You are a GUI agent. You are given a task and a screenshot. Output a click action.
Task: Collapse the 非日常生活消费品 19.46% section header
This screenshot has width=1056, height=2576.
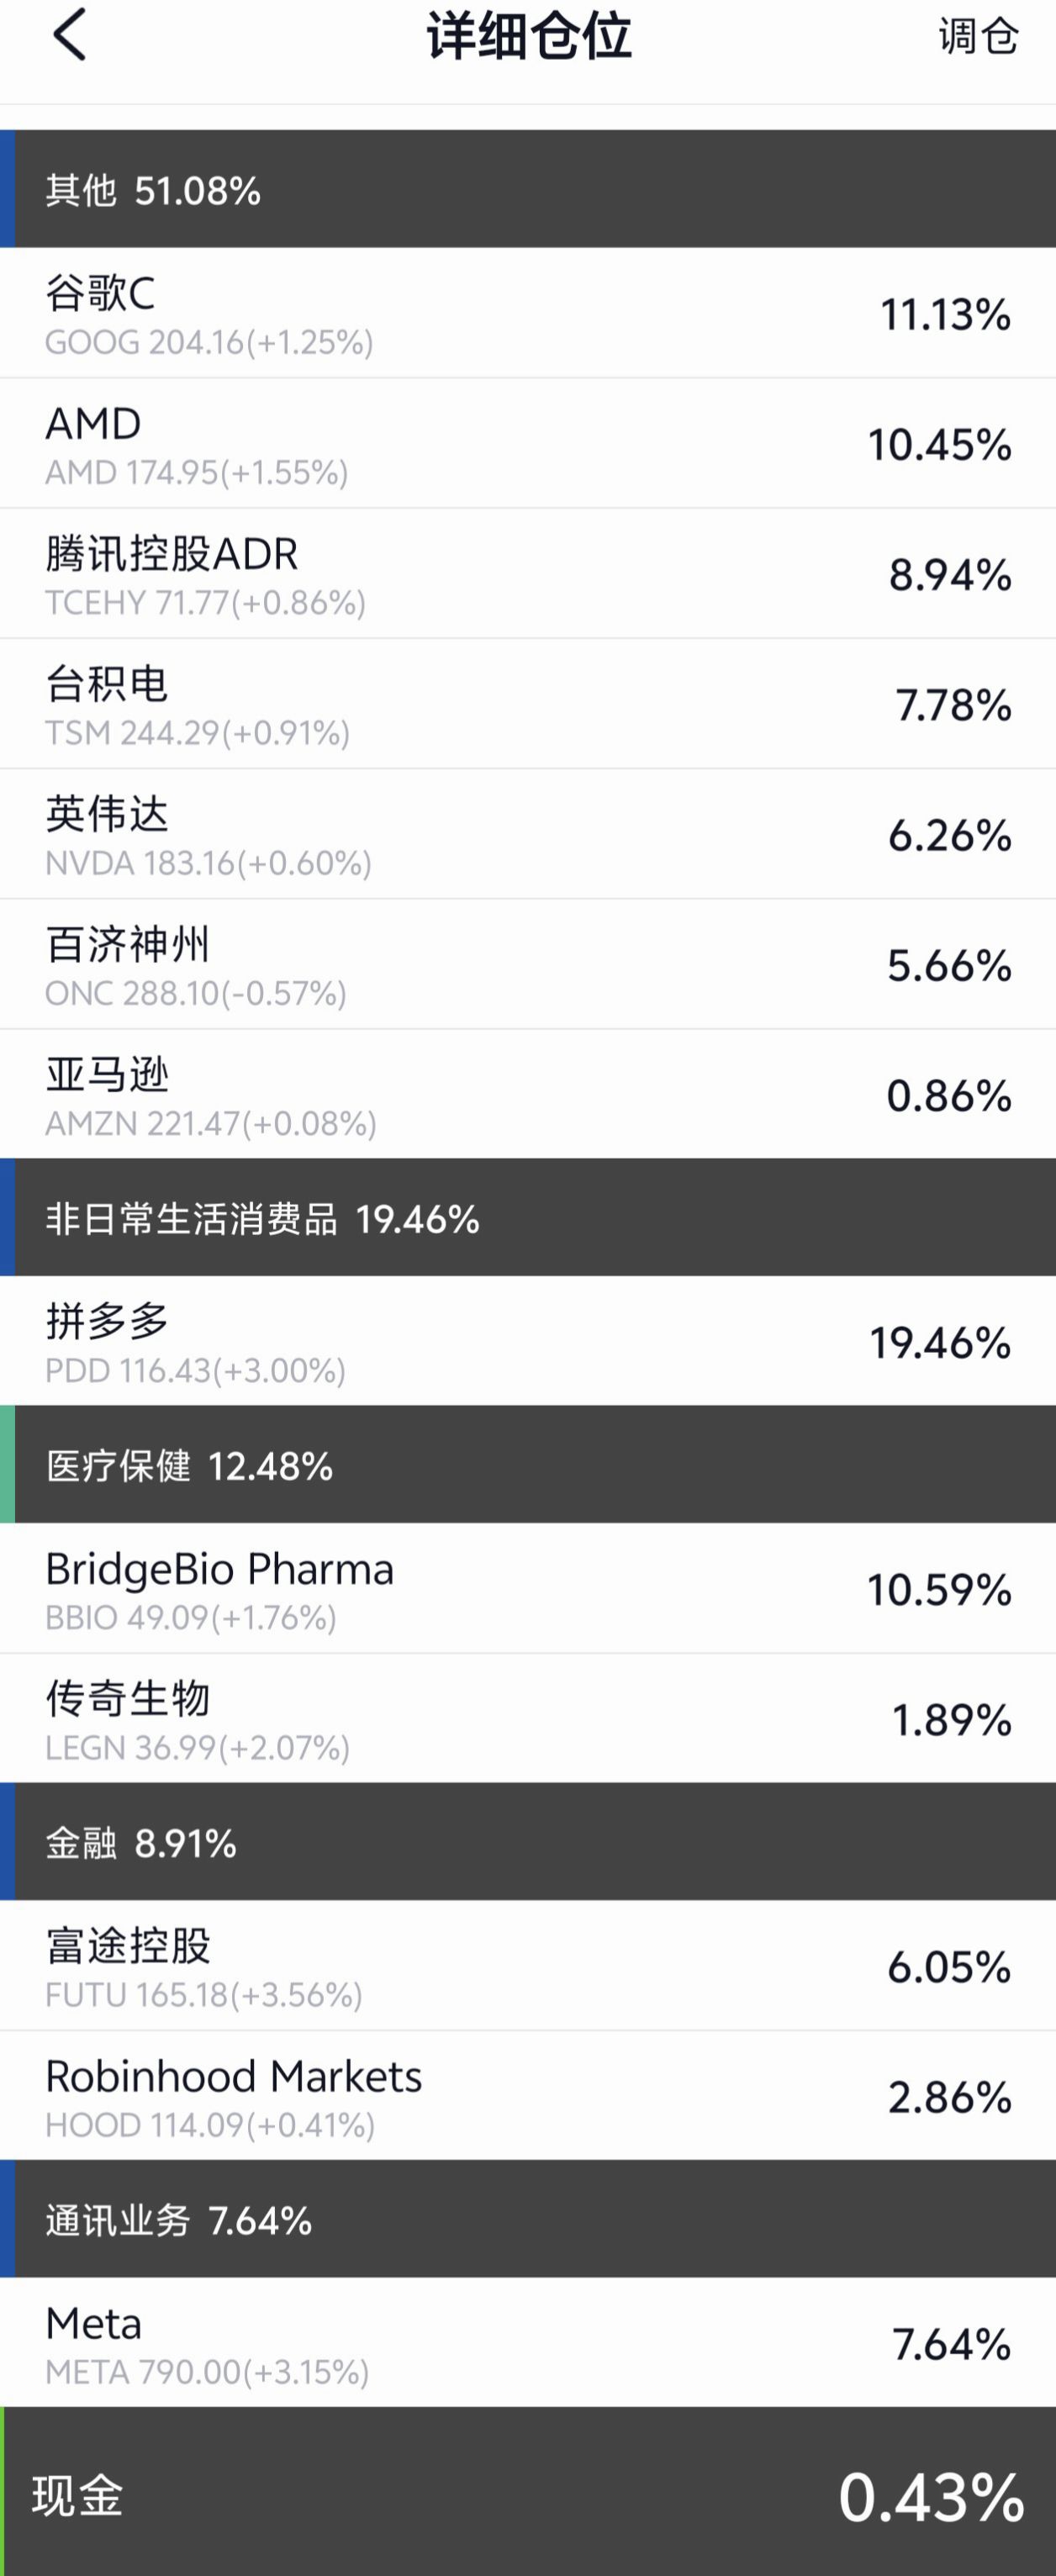pos(528,1217)
